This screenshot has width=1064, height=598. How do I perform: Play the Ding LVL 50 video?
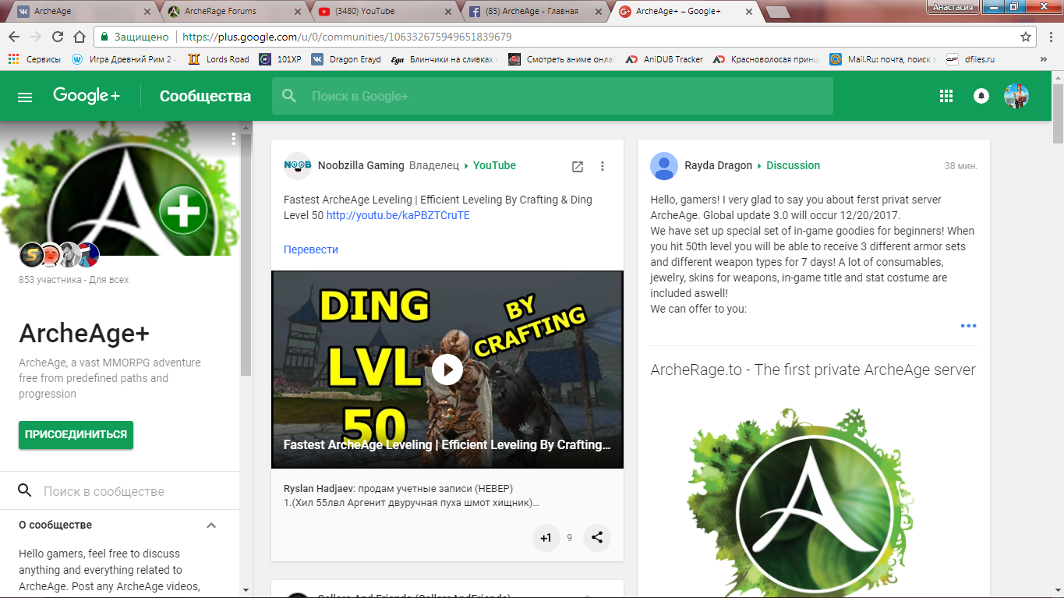tap(447, 370)
